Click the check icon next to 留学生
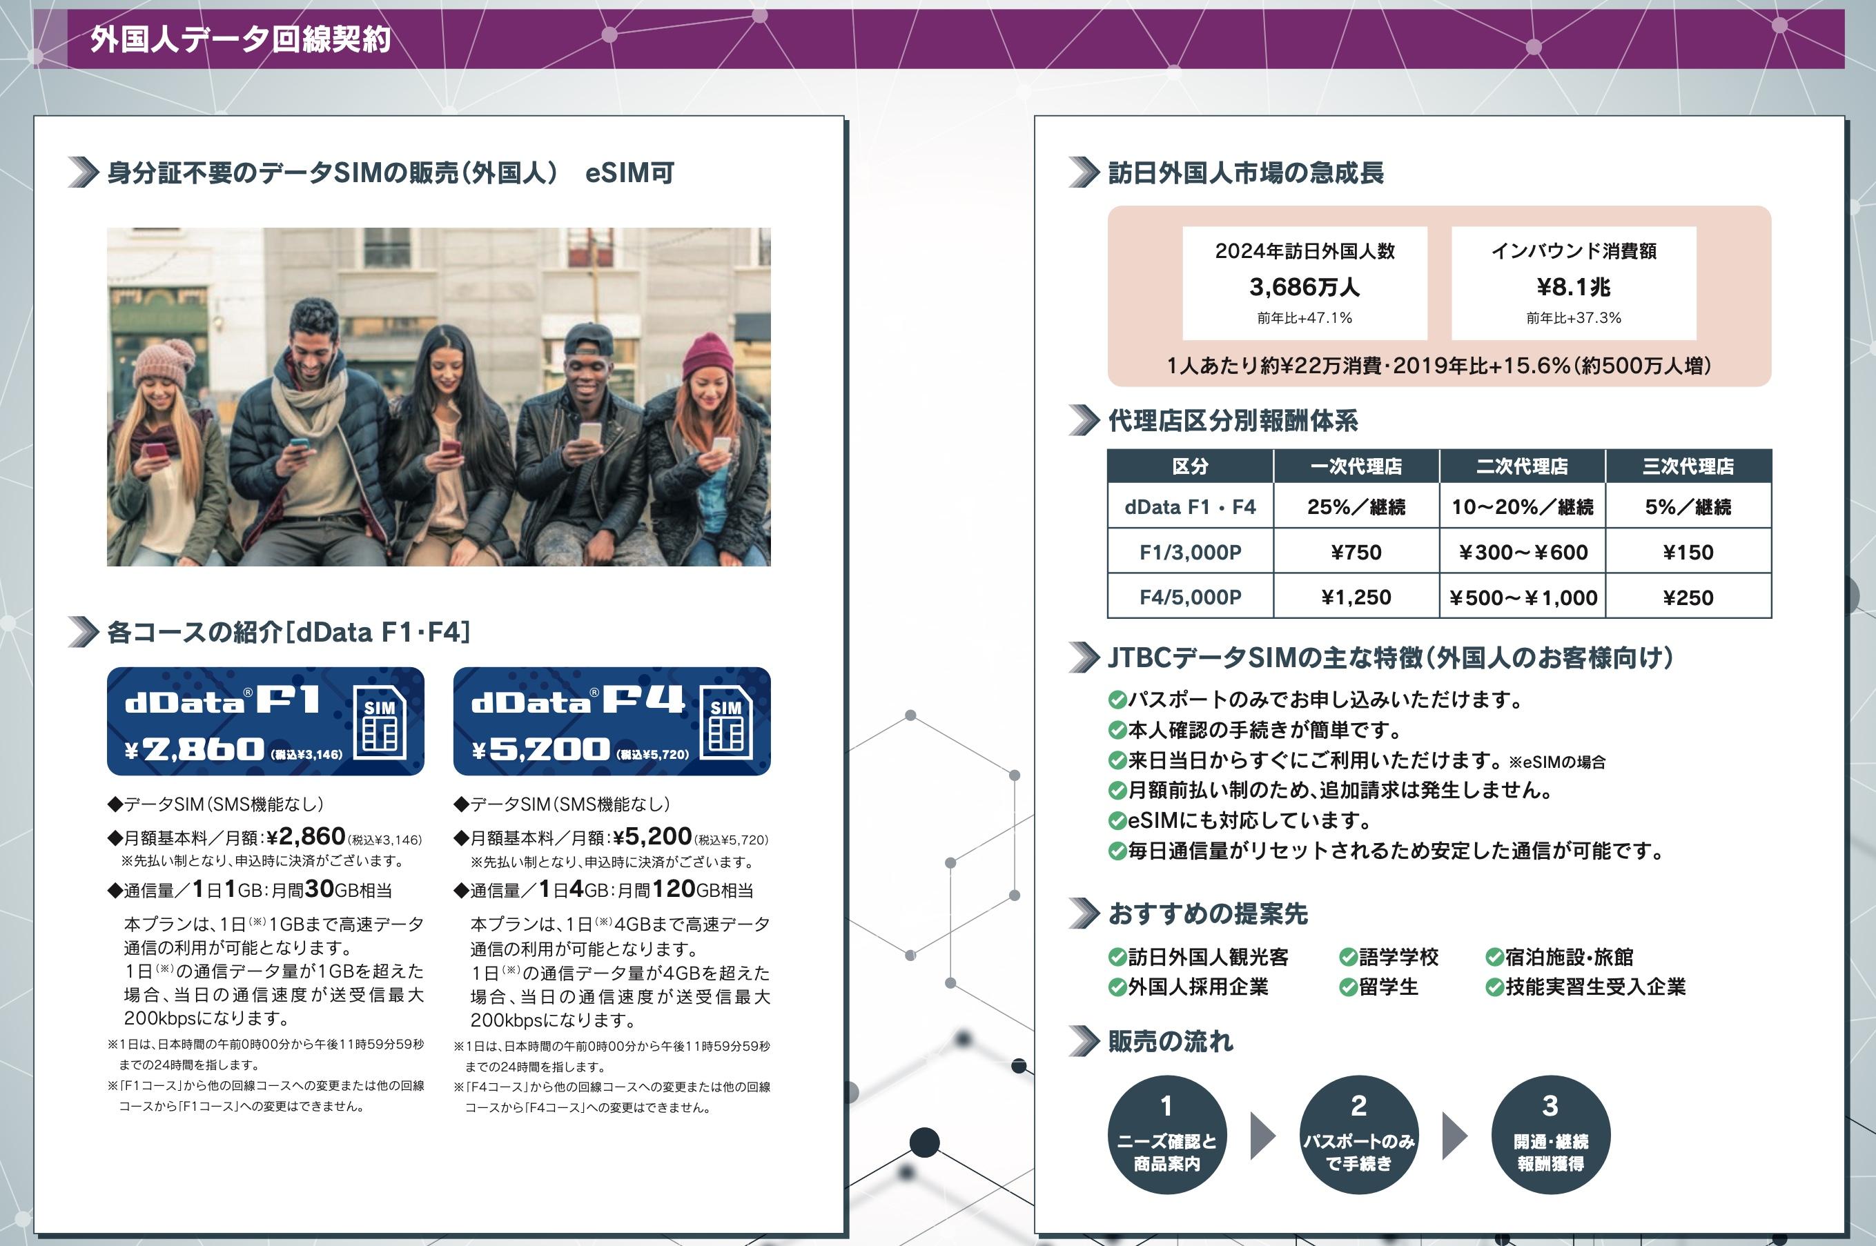This screenshot has height=1246, width=1876. (x=1347, y=987)
